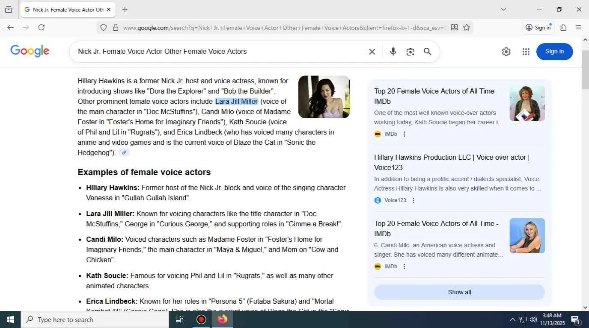Show site security padlock info
The height and width of the screenshot is (328, 589).
click(115, 27)
